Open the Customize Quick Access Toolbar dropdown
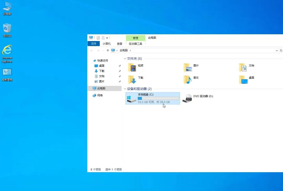283x191 pixels. (x=107, y=38)
